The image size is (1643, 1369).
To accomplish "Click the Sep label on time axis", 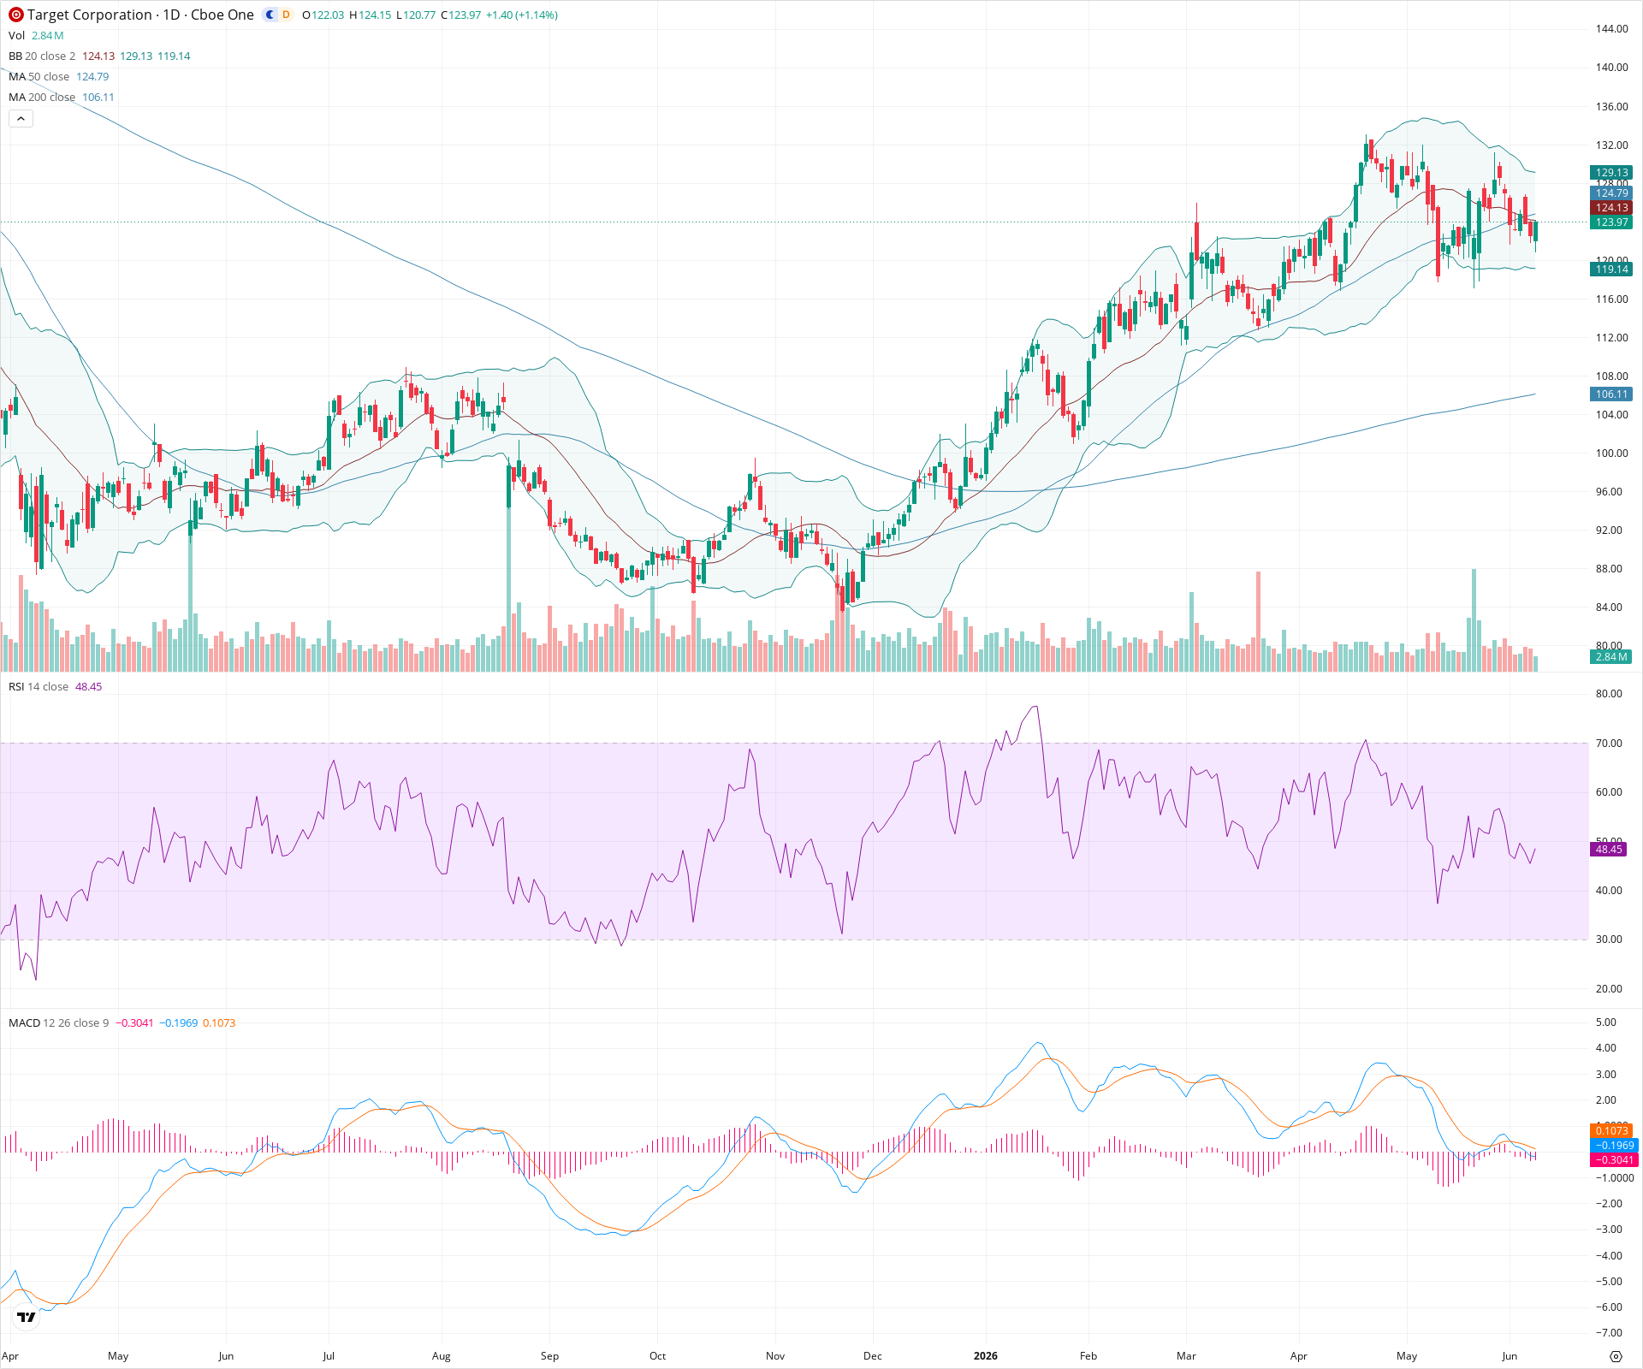I will [549, 1356].
